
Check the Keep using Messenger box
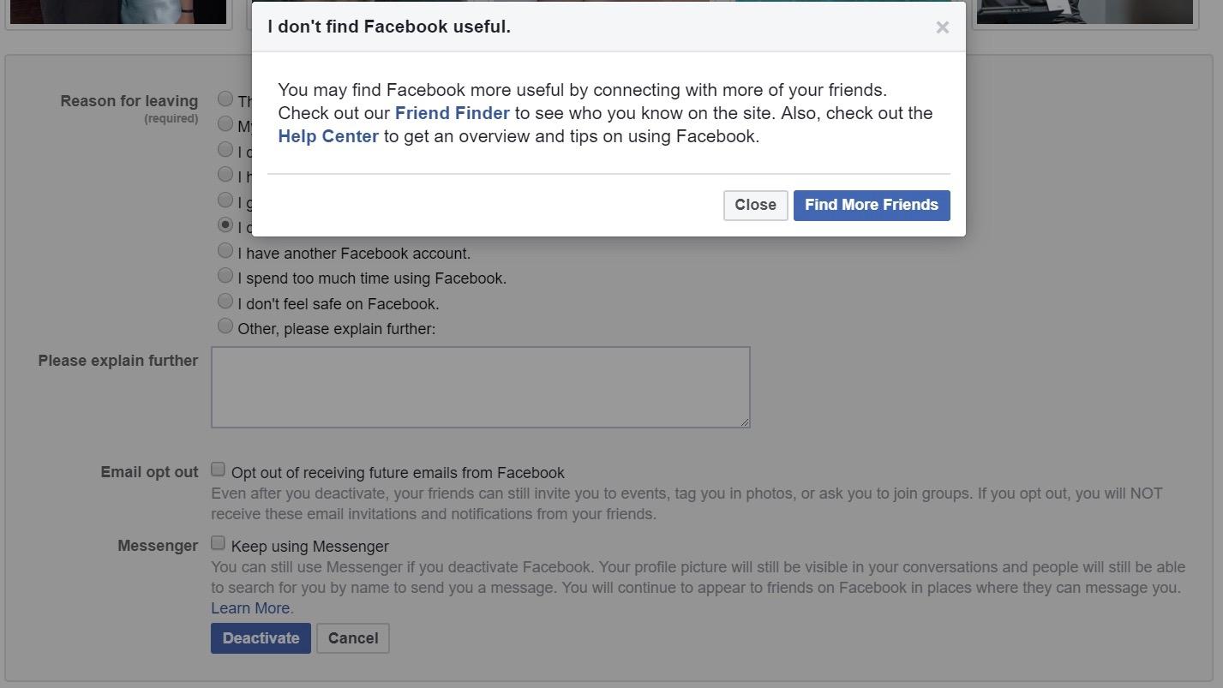219,543
